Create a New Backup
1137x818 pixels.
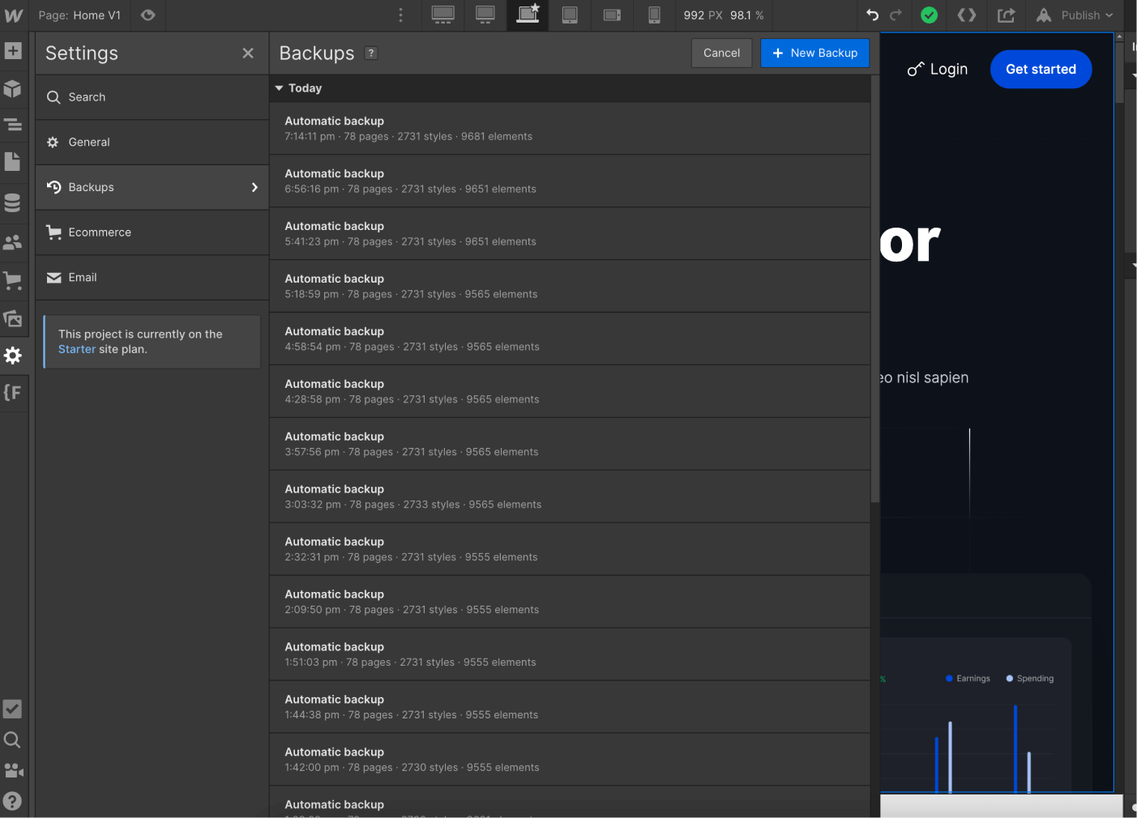tap(814, 53)
